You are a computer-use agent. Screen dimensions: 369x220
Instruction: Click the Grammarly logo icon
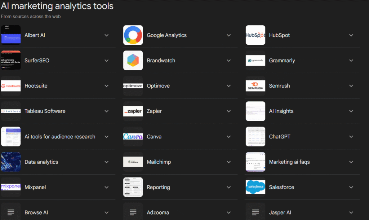255,61
